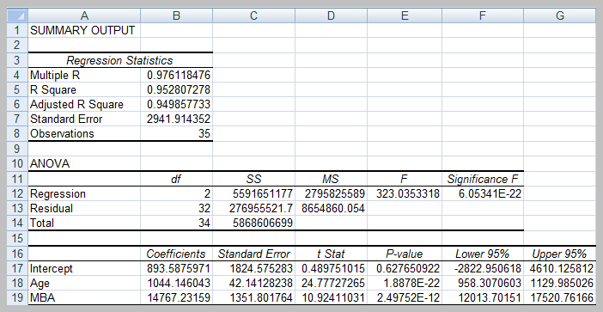This screenshot has width=603, height=312.
Task: Select the Standard Error header in row 16
Action: [x=253, y=254]
